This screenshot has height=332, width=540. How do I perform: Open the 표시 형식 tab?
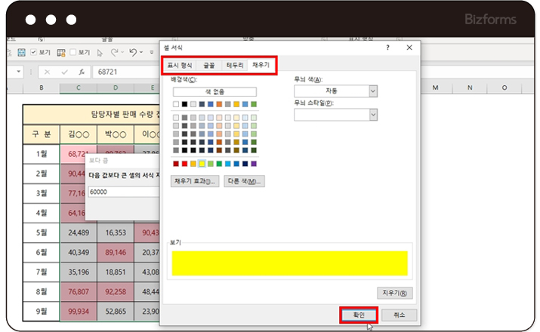[181, 66]
